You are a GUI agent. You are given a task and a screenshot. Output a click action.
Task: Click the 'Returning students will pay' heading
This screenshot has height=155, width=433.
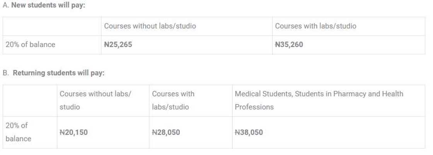(x=58, y=73)
